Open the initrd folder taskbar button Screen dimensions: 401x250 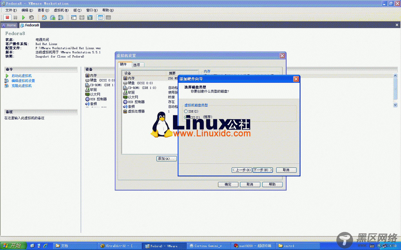point(297,246)
